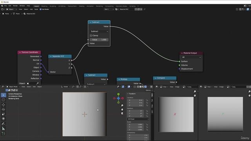
Task: Select the Move tool in viewport toolbar
Action: click(4, 105)
